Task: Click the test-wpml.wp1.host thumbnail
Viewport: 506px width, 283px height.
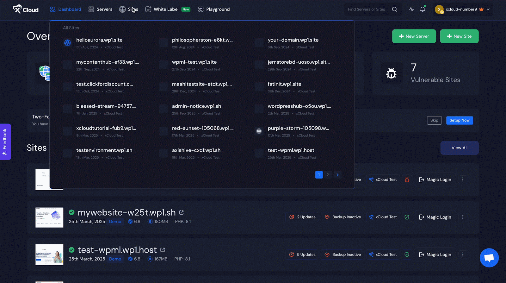Action: [x=49, y=255]
